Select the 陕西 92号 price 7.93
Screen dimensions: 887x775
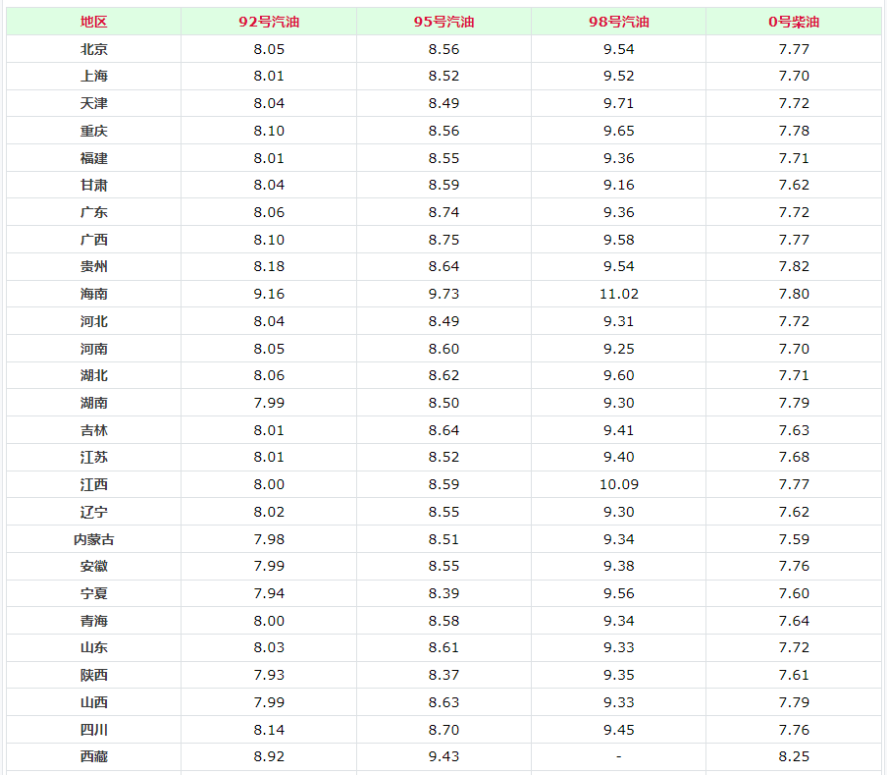[269, 675]
